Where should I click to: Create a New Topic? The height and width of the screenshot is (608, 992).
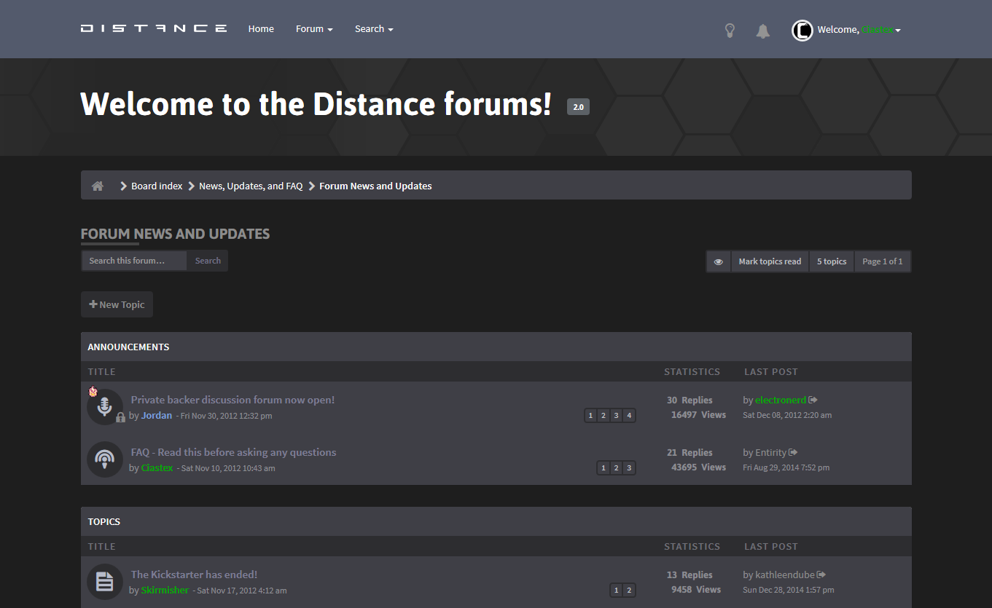(117, 304)
